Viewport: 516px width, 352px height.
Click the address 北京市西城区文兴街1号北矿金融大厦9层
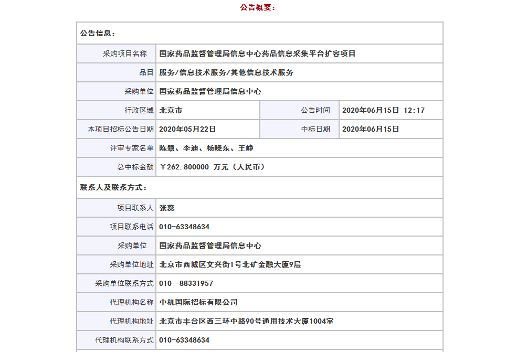230,264
